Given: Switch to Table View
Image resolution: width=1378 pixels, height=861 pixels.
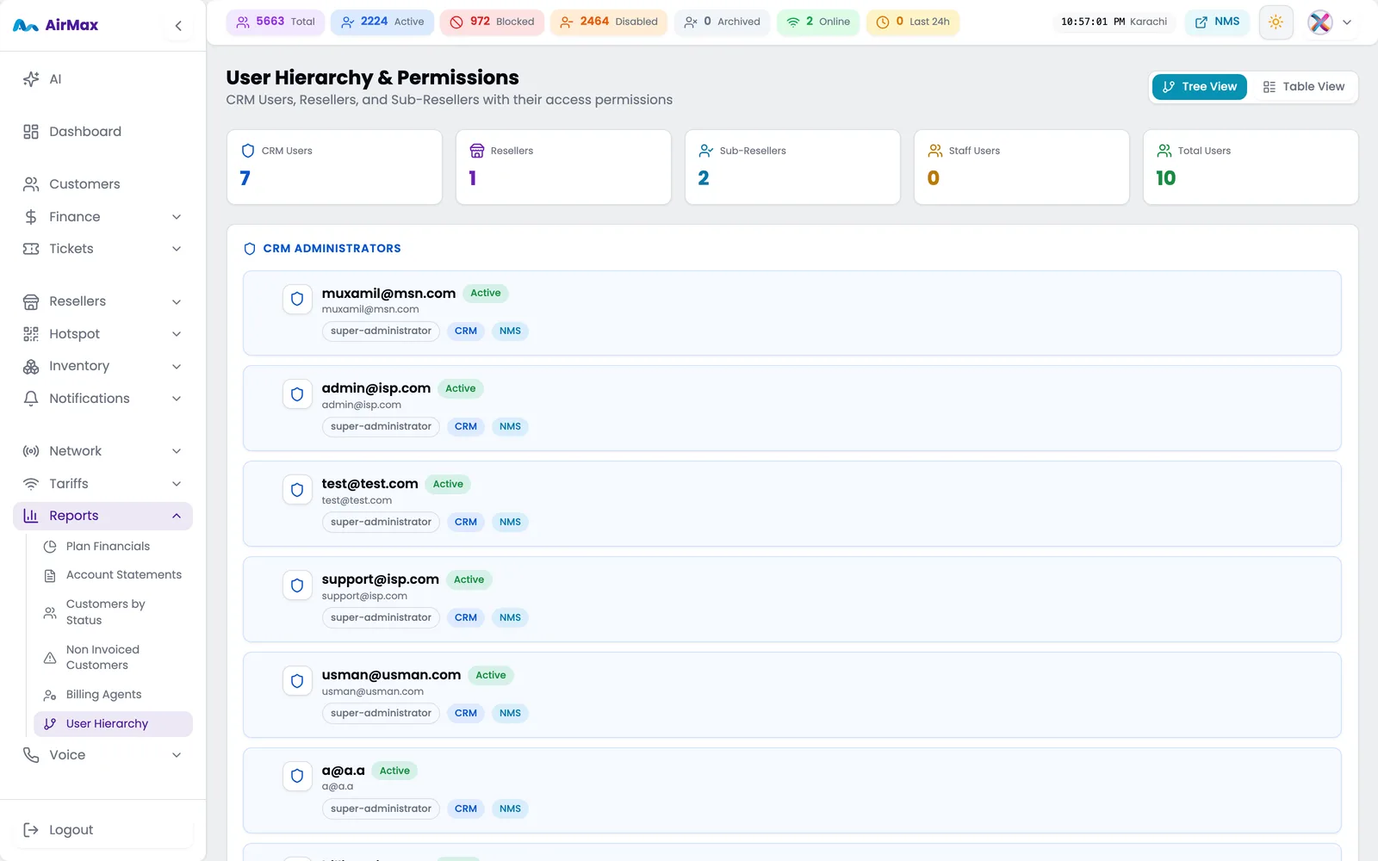Looking at the screenshot, I should [1303, 87].
